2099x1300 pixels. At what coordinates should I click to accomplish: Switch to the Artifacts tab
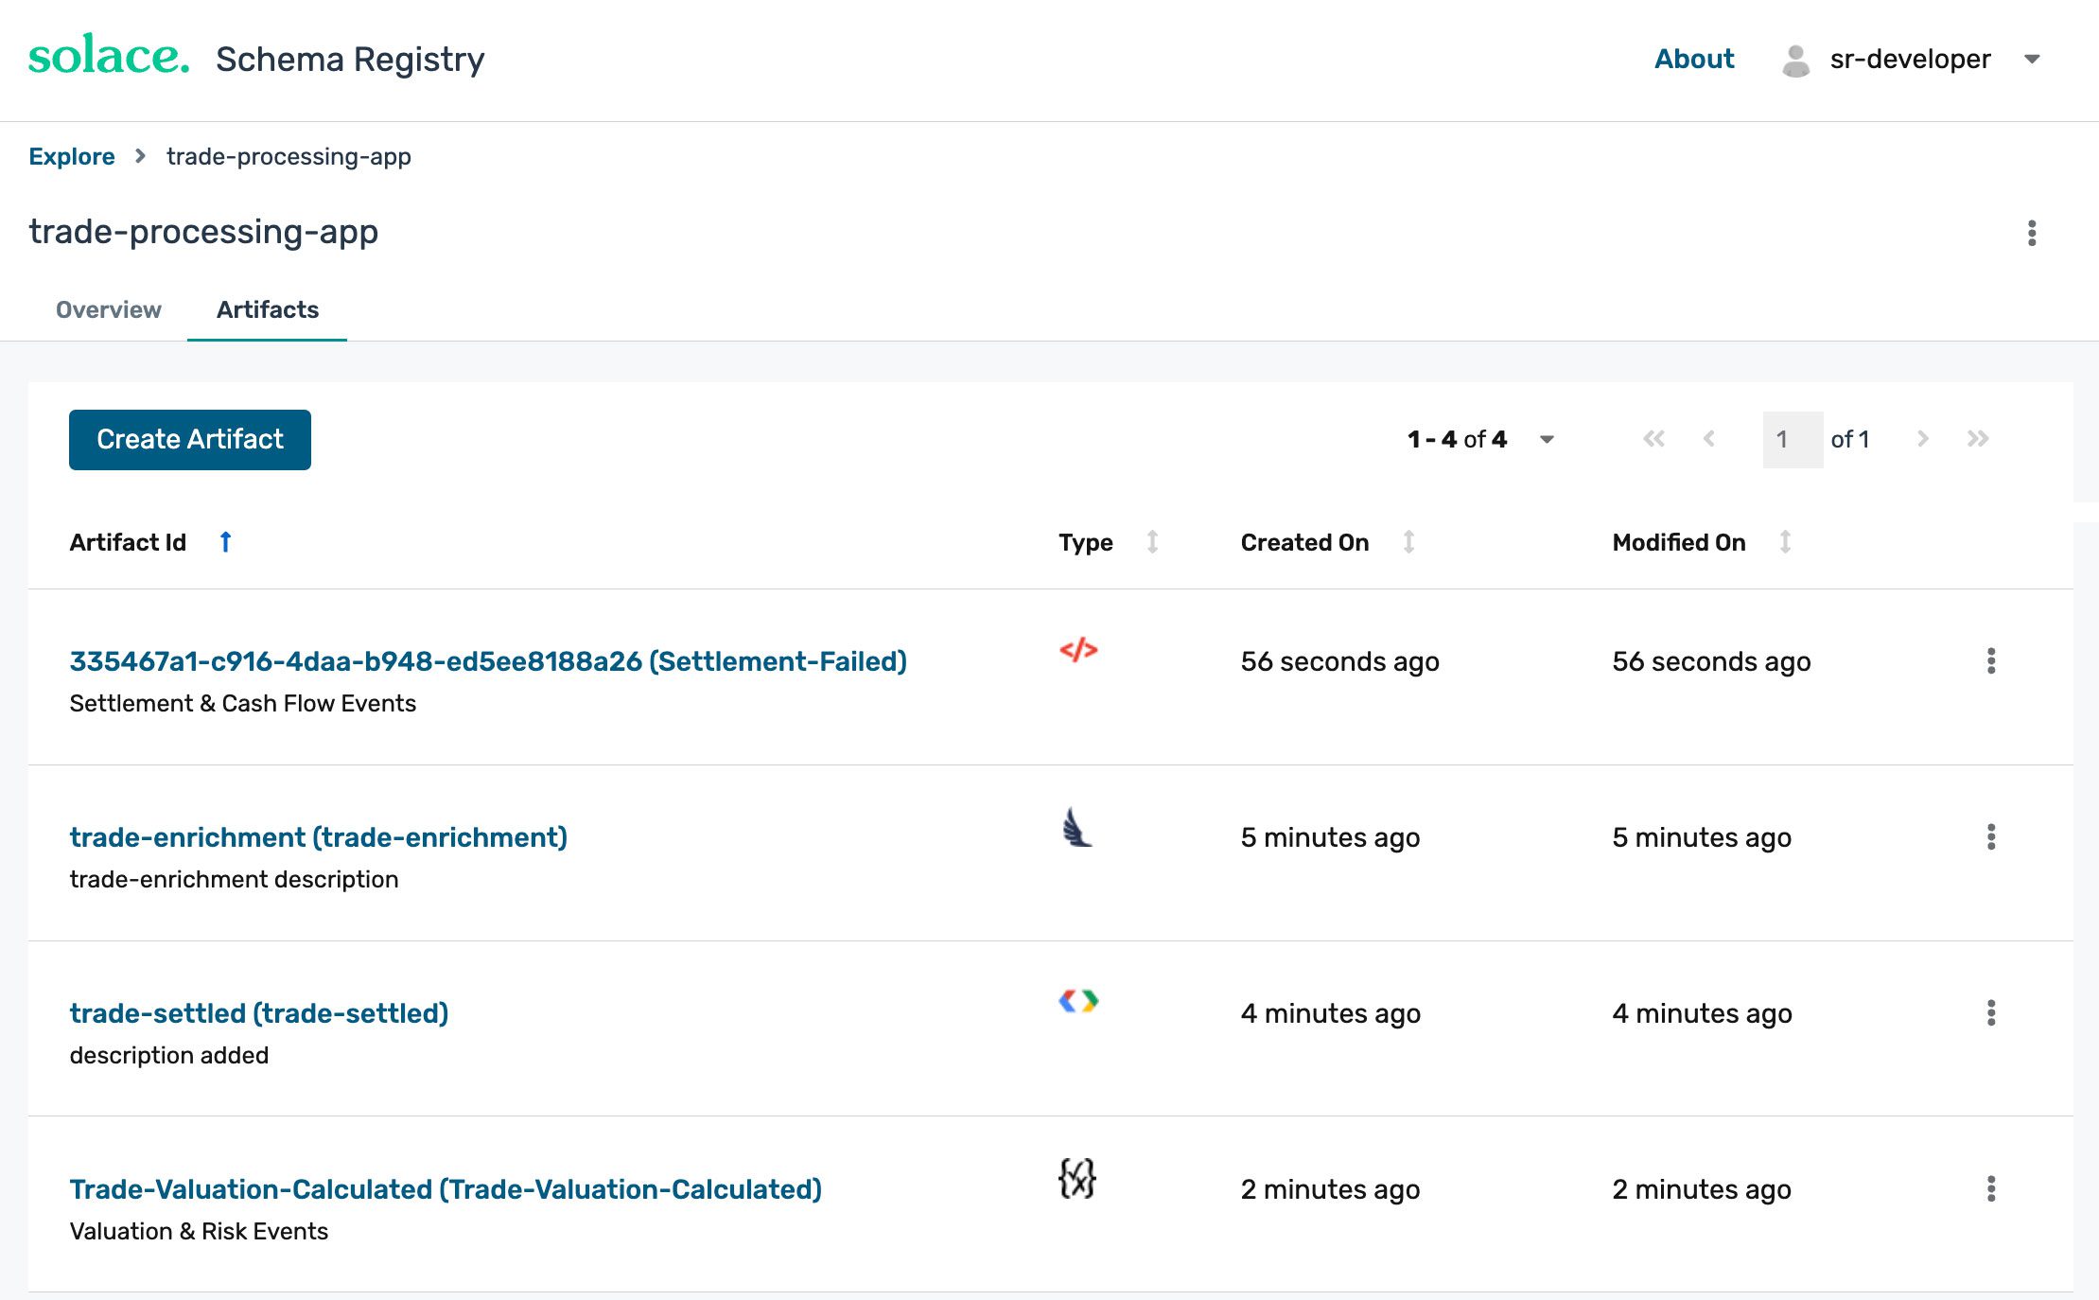(x=268, y=309)
